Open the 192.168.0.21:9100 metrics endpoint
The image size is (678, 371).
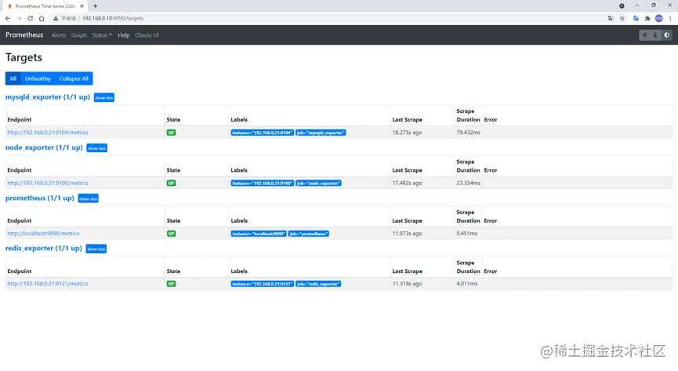[x=48, y=183]
